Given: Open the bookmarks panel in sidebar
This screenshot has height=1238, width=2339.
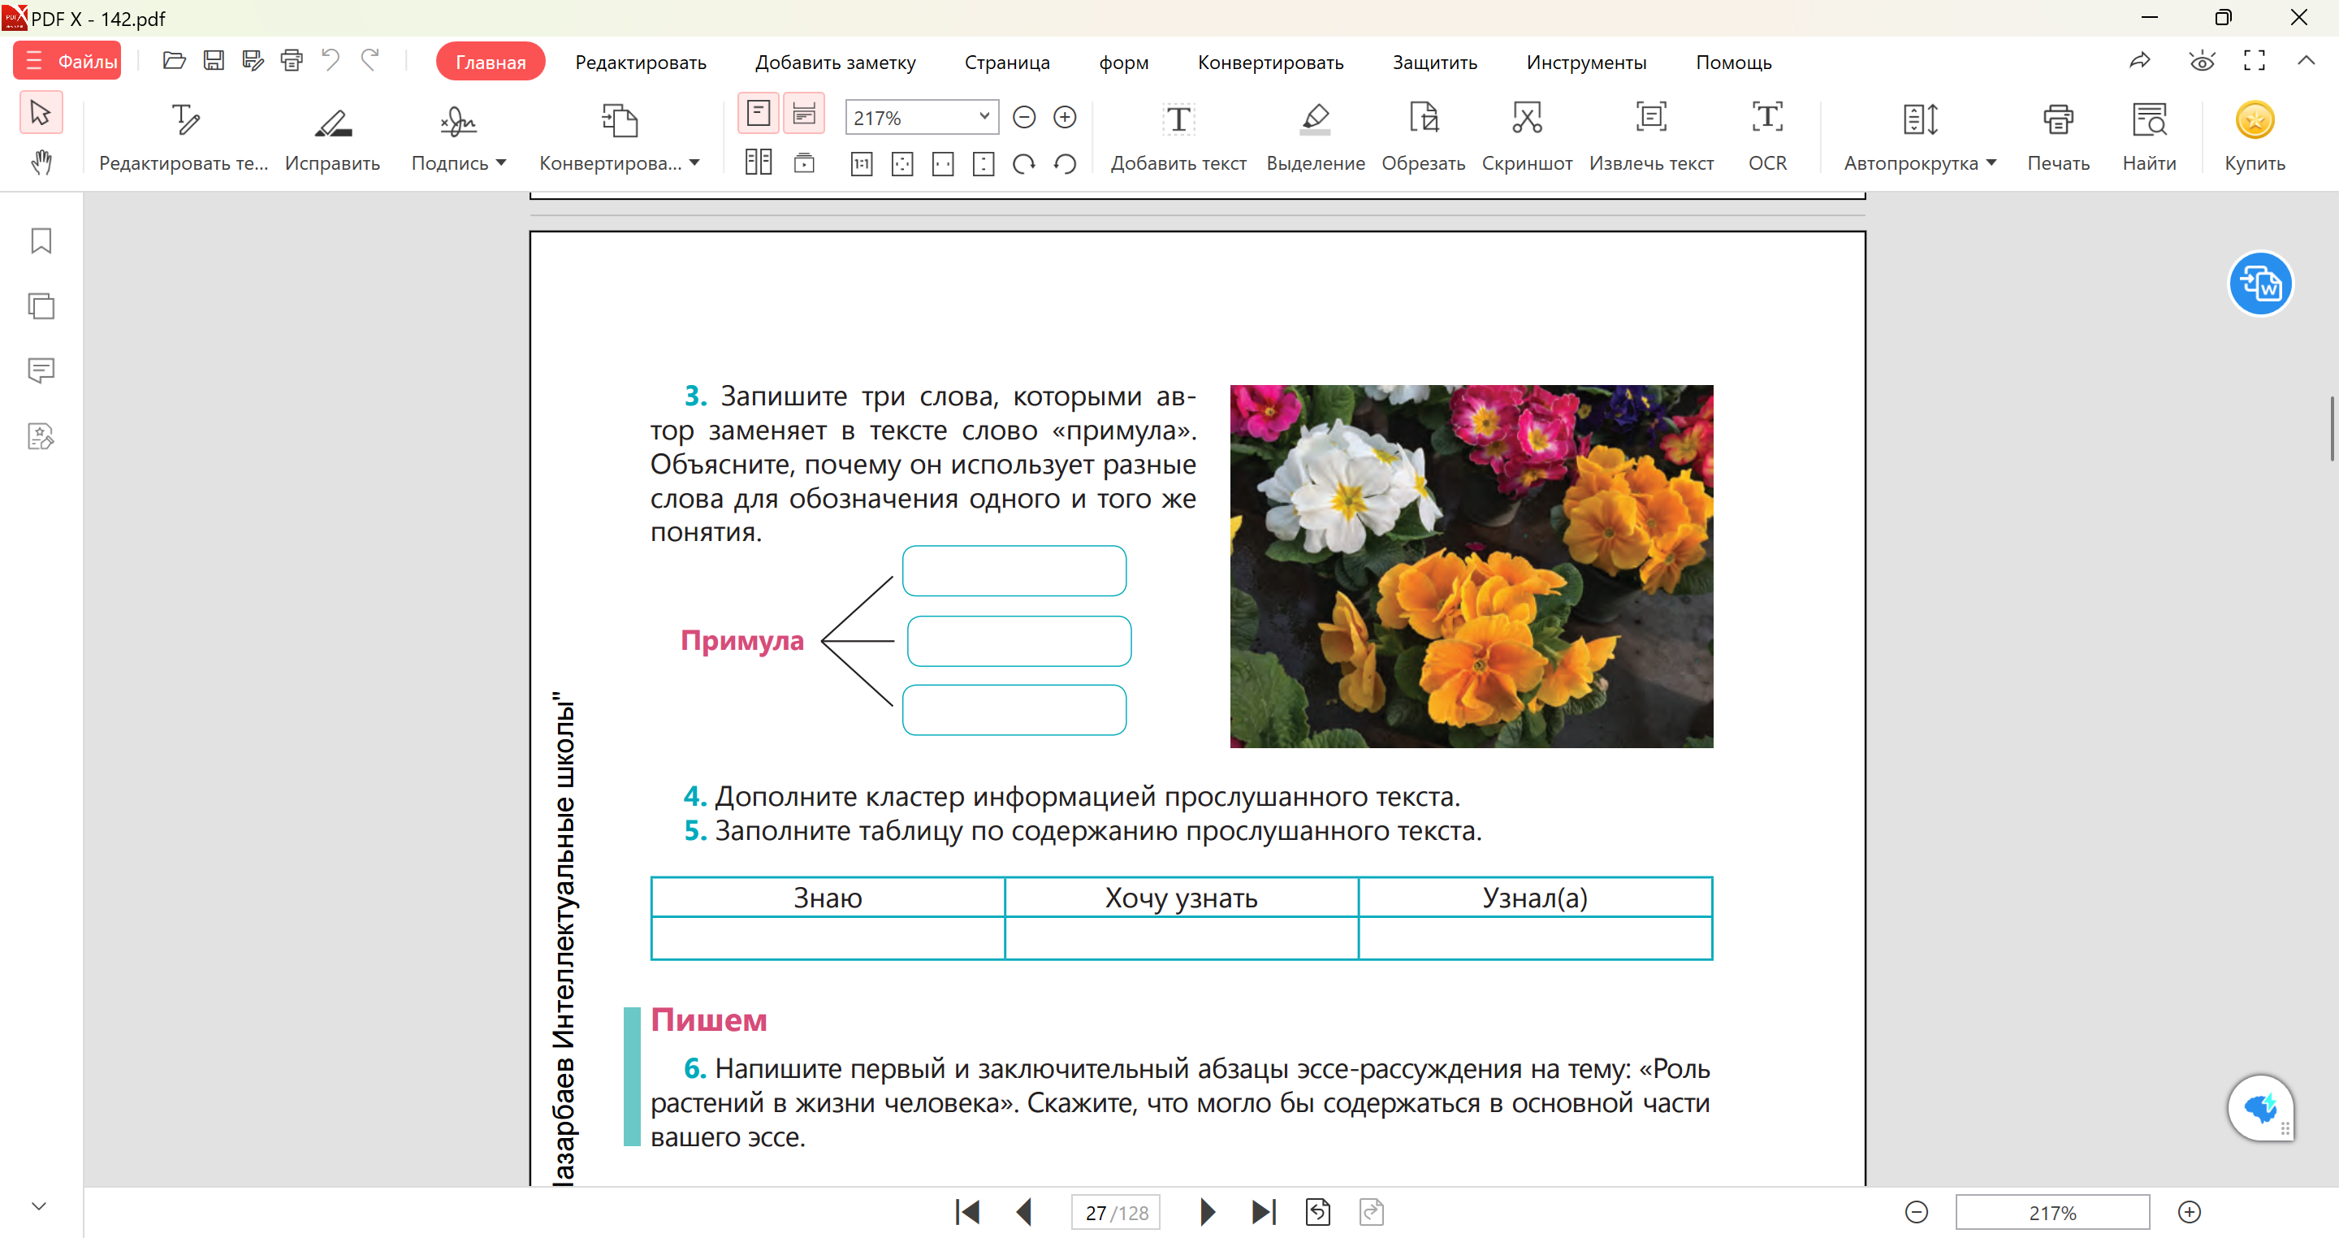Looking at the screenshot, I should [41, 240].
